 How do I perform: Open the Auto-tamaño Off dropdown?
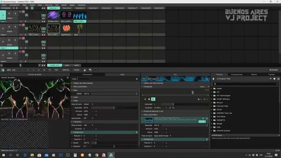[88, 118]
